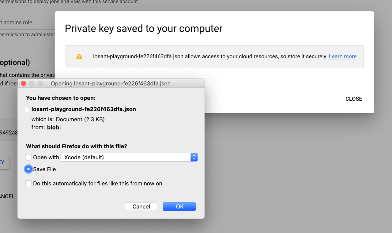This screenshot has width=392, height=233.
Task: Choose the "Save File" radio option
Action: point(28,169)
